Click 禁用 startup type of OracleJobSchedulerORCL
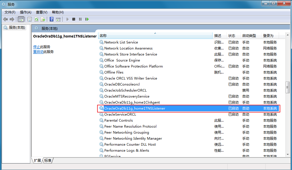Image resolution: width=292 pixels, height=170 pixels. [246, 90]
